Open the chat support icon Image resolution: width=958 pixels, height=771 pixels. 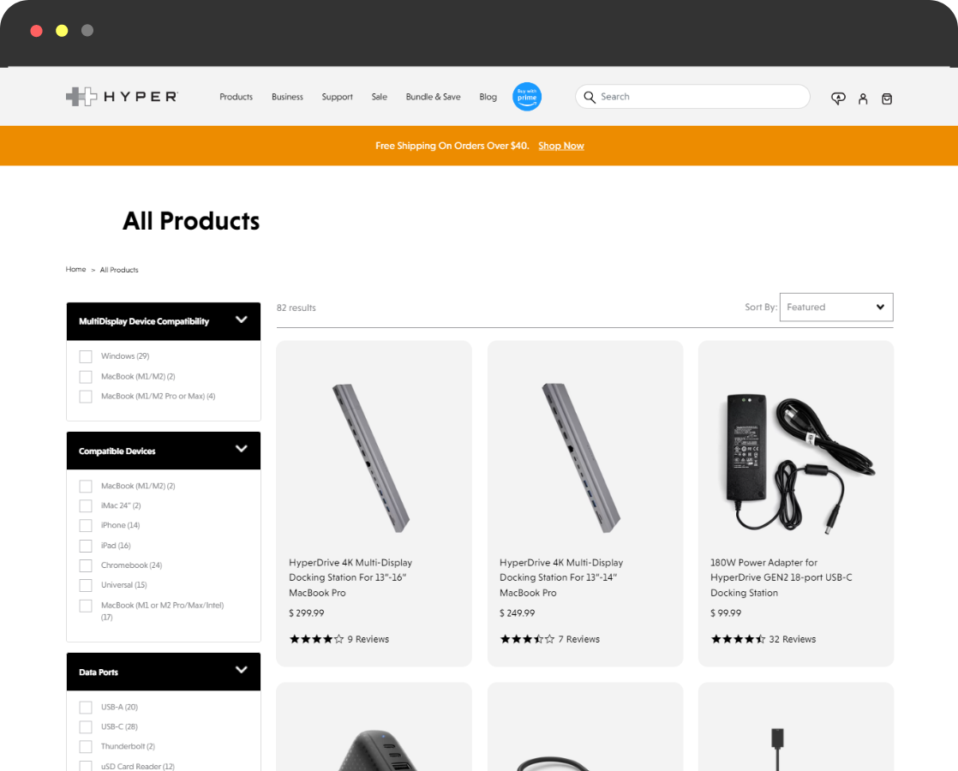pyautogui.click(x=838, y=99)
